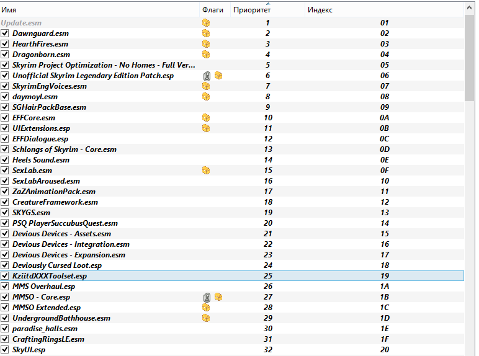Sort by the Флаги column header
Viewport: 479px width, 356px height.
(215, 10)
